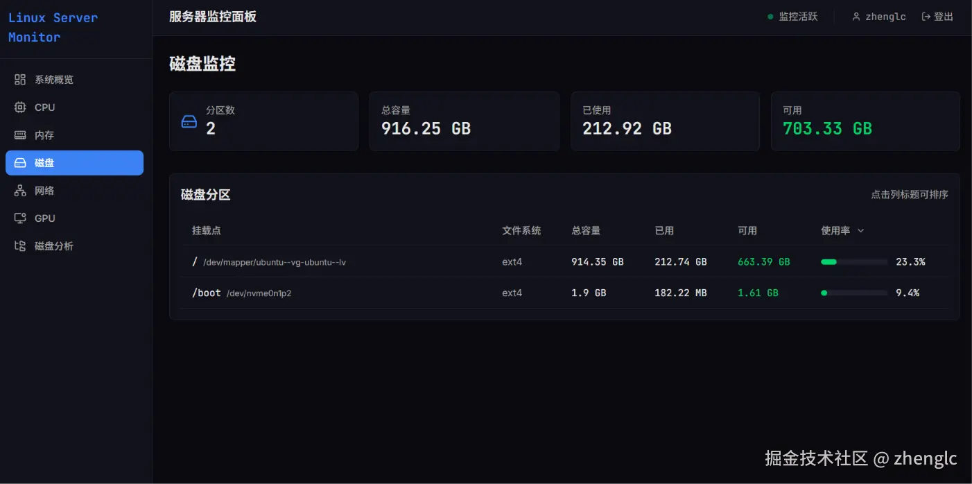
Task: Click the 9.4% usage percentage
Action: (908, 293)
